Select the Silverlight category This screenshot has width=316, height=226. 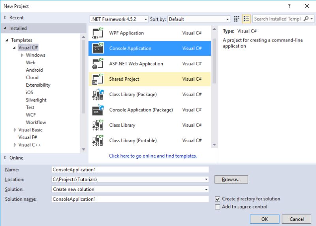(x=36, y=100)
